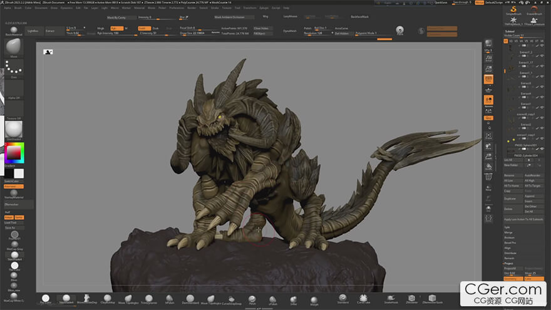The height and width of the screenshot is (310, 551).
Task: Click the LightBox button
Action: click(33, 31)
